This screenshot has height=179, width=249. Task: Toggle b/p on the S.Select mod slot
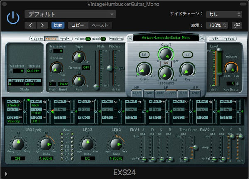[x=21, y=102]
